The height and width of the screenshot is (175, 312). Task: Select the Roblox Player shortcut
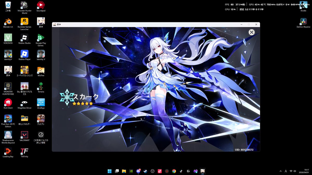(x=24, y=55)
